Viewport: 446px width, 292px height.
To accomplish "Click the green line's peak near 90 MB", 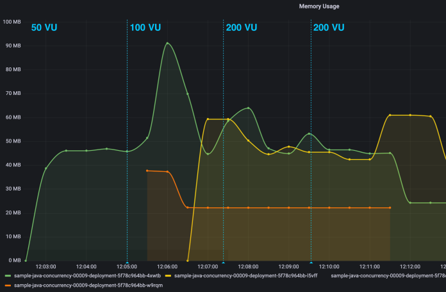I will pyautogui.click(x=167, y=44).
